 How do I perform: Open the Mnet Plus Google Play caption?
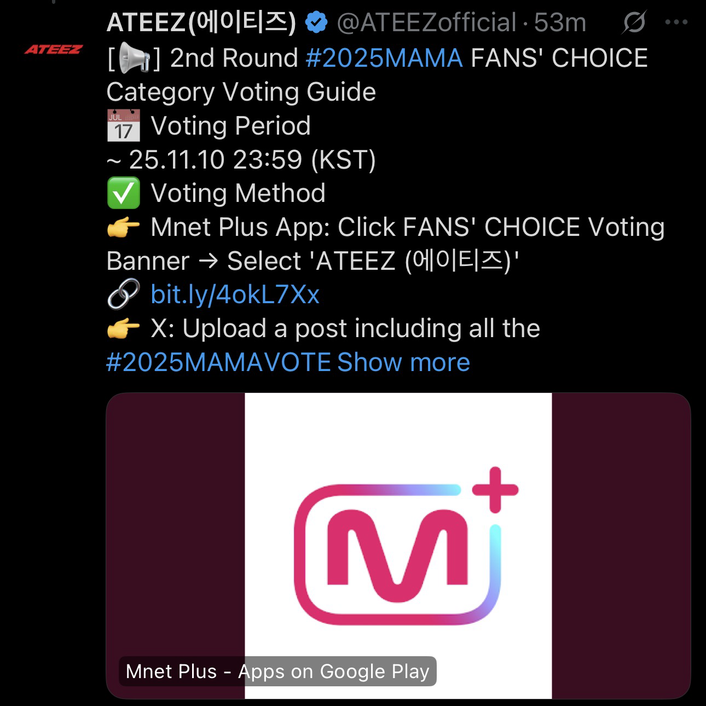pyautogui.click(x=277, y=671)
